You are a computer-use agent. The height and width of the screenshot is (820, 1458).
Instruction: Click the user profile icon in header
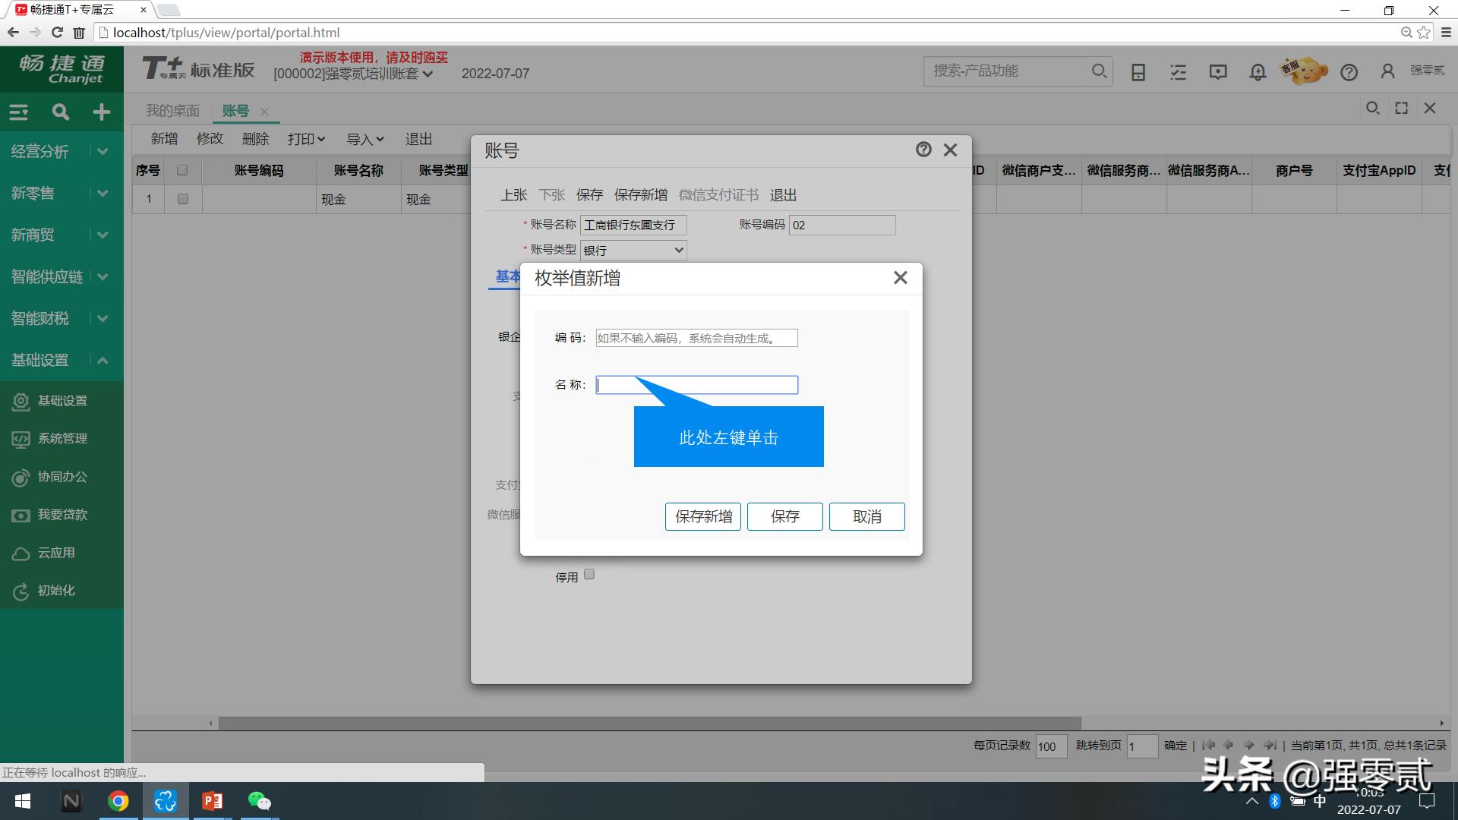pyautogui.click(x=1387, y=71)
